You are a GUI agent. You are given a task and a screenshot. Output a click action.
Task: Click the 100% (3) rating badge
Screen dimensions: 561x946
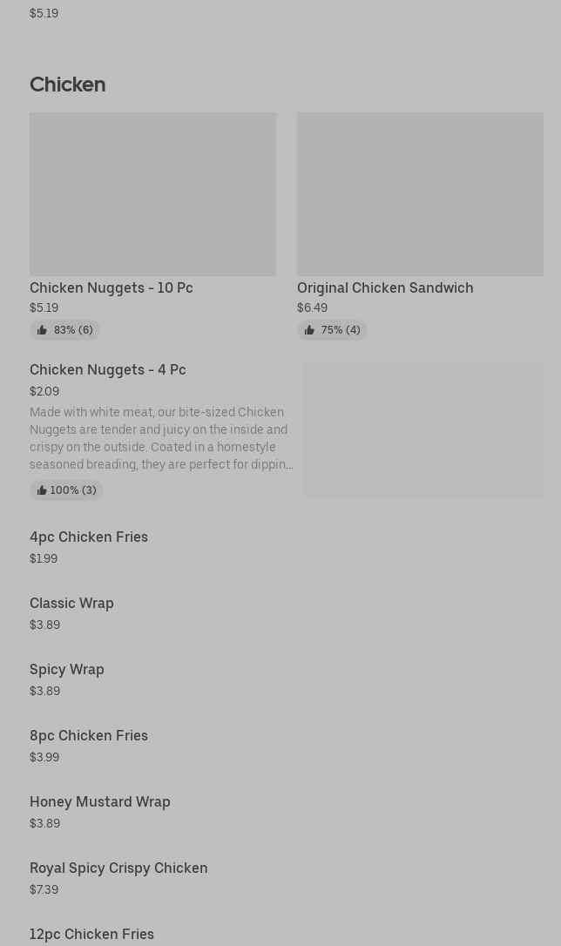73,490
